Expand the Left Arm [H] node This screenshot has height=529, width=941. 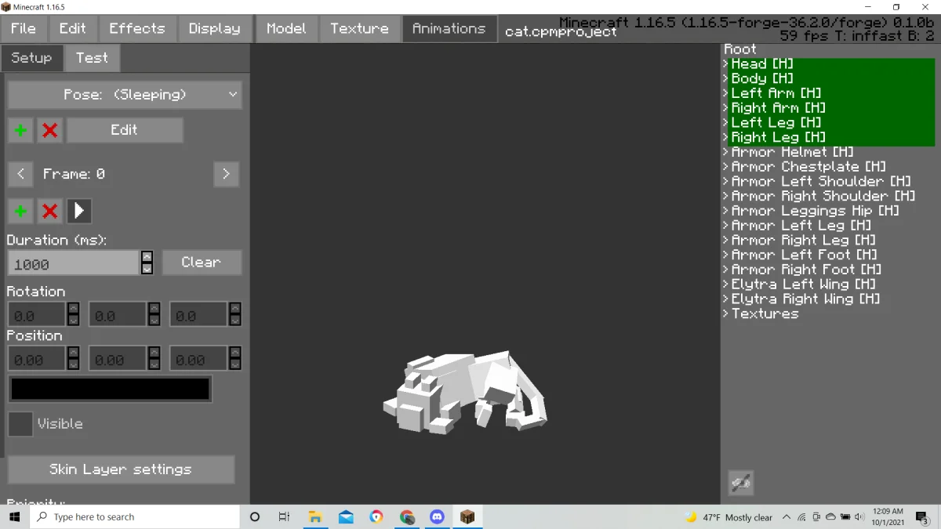point(726,93)
